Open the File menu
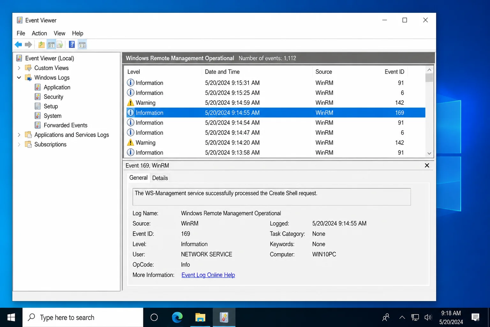 coord(21,33)
